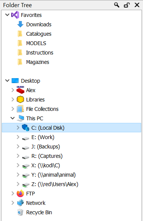Click the Visual Studio icon beside Favorites
Screen dimensions: 143x221
click(15, 15)
